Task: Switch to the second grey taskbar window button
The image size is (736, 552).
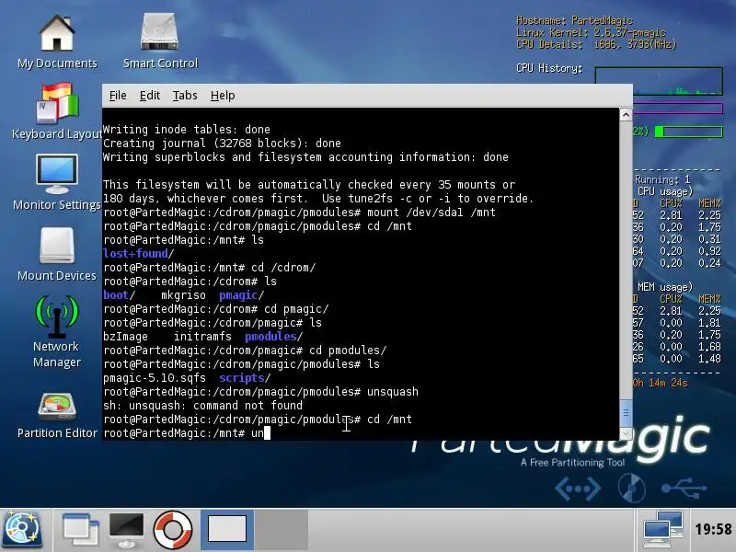Action: [282, 530]
